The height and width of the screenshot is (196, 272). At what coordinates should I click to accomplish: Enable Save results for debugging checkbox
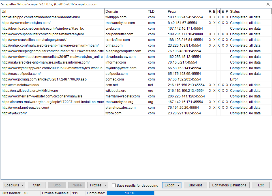click(114, 186)
